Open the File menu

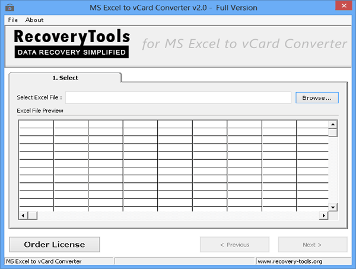point(13,20)
